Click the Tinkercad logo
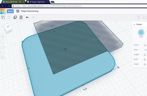Image resolution: width=147 pixels, height=96 pixels. click(3, 11)
